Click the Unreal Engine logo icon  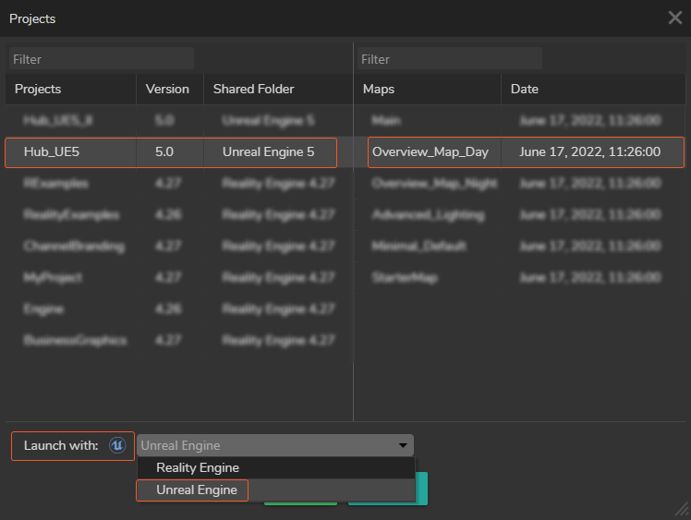coord(117,445)
